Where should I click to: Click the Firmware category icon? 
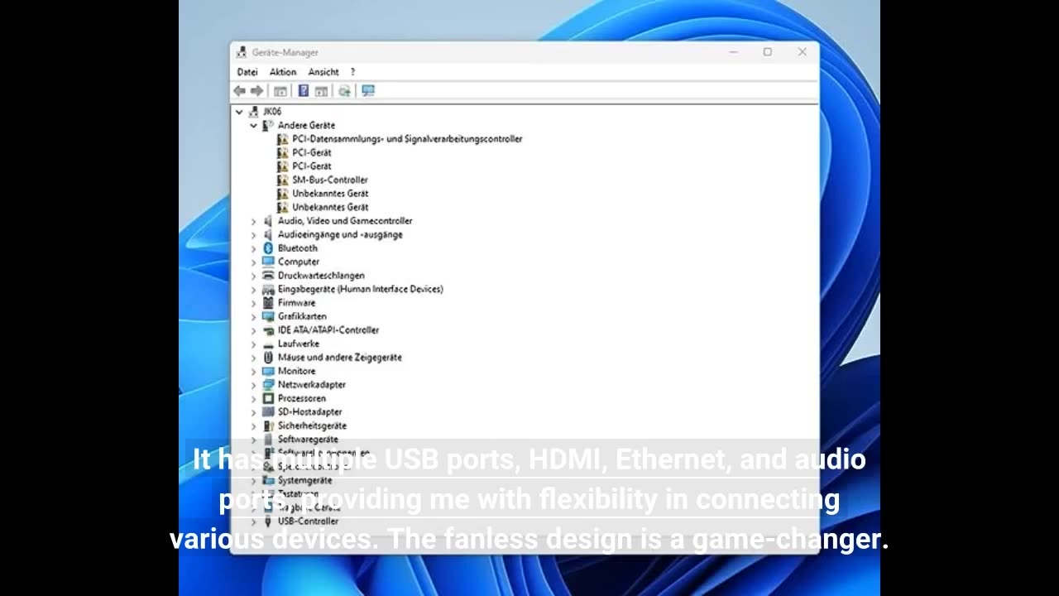pyautogui.click(x=268, y=303)
